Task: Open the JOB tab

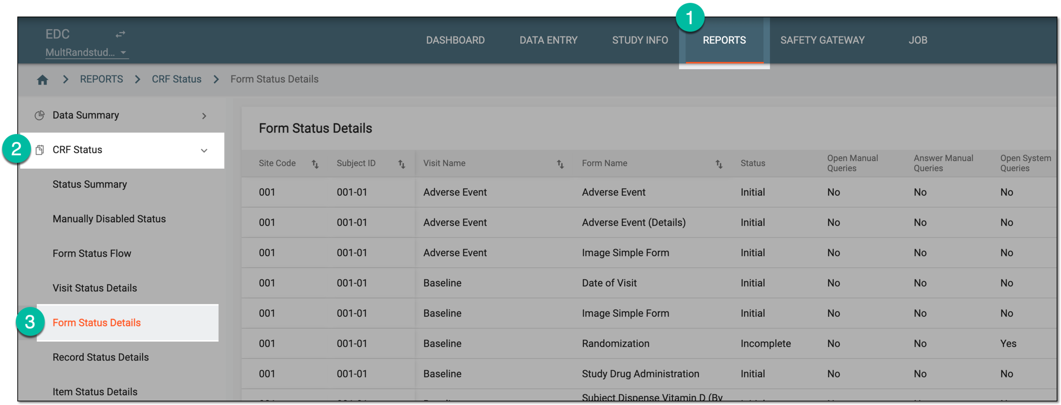Action: point(918,40)
